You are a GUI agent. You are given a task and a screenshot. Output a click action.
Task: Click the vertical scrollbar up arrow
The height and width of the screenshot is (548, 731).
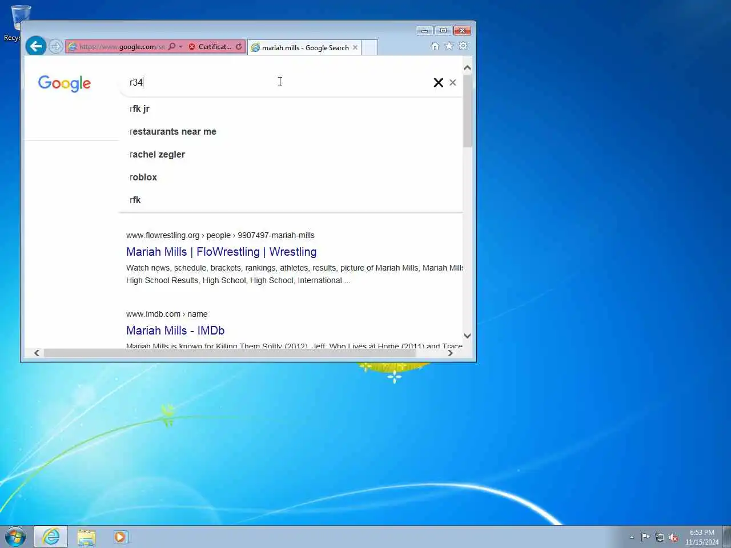coord(467,68)
